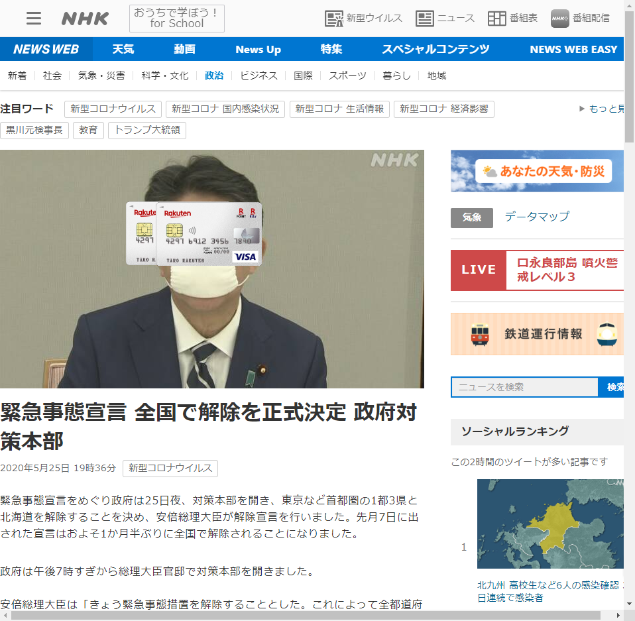Click 黒川元検事長 keyword tag
Image resolution: width=635 pixels, height=621 pixels.
34,130
